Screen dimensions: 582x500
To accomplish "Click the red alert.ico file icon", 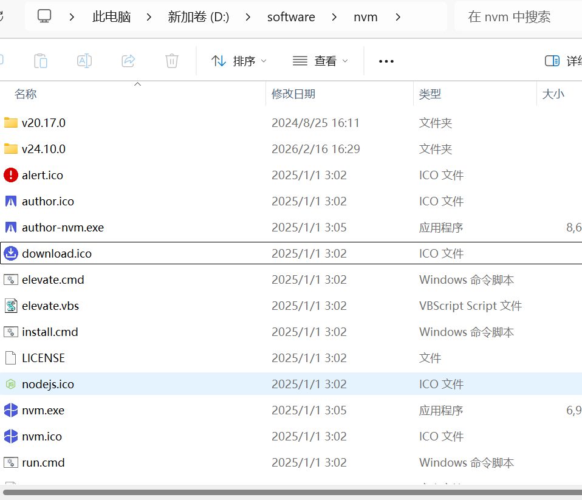I will click(11, 175).
